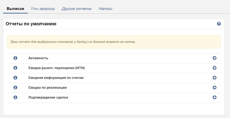This screenshot has width=230, height=118.
Task: Open info icon for Сводка рыноч. переоценки (MTM)
Action: [15, 68]
